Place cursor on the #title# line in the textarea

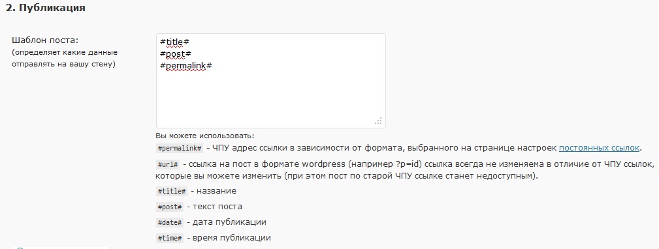tap(176, 42)
